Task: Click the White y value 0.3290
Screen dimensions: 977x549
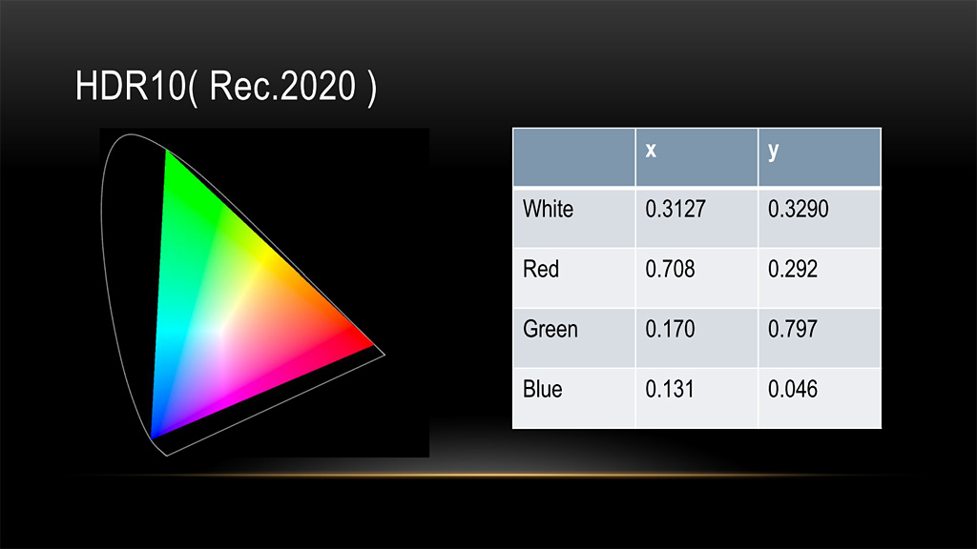Action: (799, 209)
